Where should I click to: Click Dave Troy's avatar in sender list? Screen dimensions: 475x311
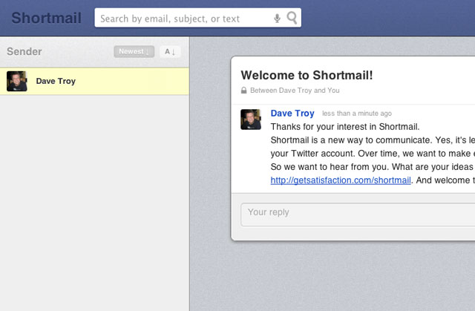click(x=17, y=82)
